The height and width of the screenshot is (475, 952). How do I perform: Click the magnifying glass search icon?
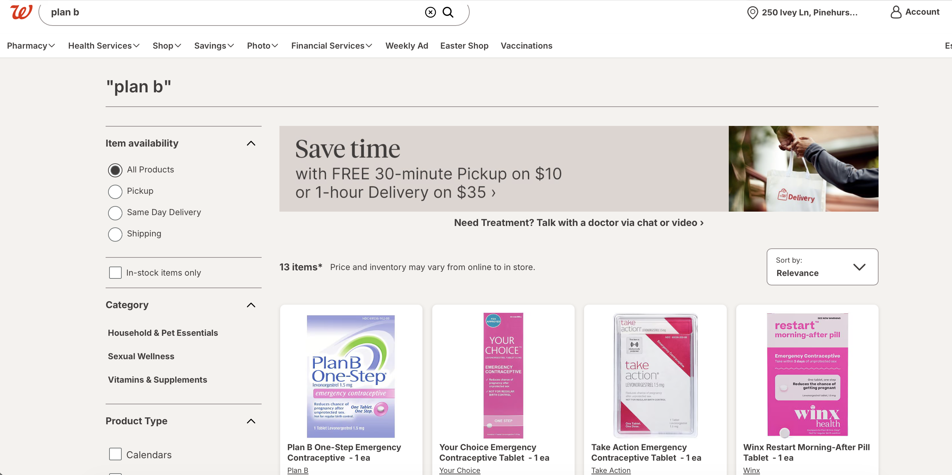(x=448, y=12)
